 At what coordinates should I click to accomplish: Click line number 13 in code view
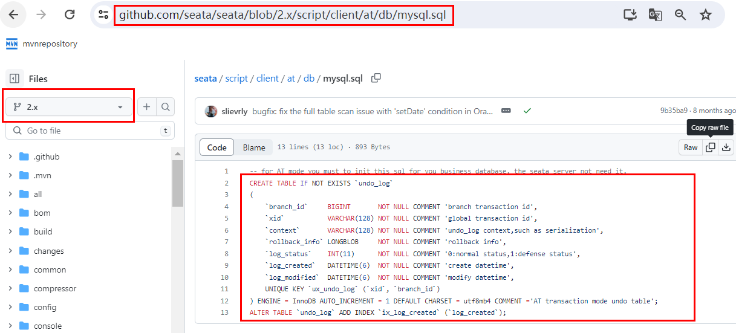[x=225, y=312]
